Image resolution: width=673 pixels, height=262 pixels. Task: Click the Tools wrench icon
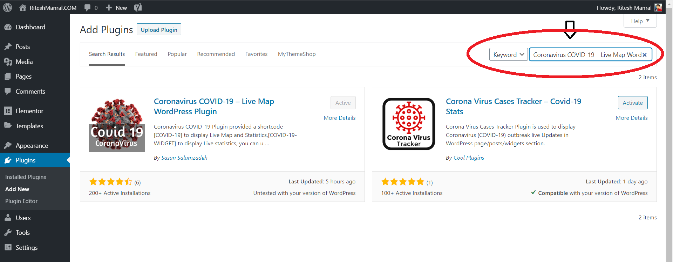[x=8, y=232]
